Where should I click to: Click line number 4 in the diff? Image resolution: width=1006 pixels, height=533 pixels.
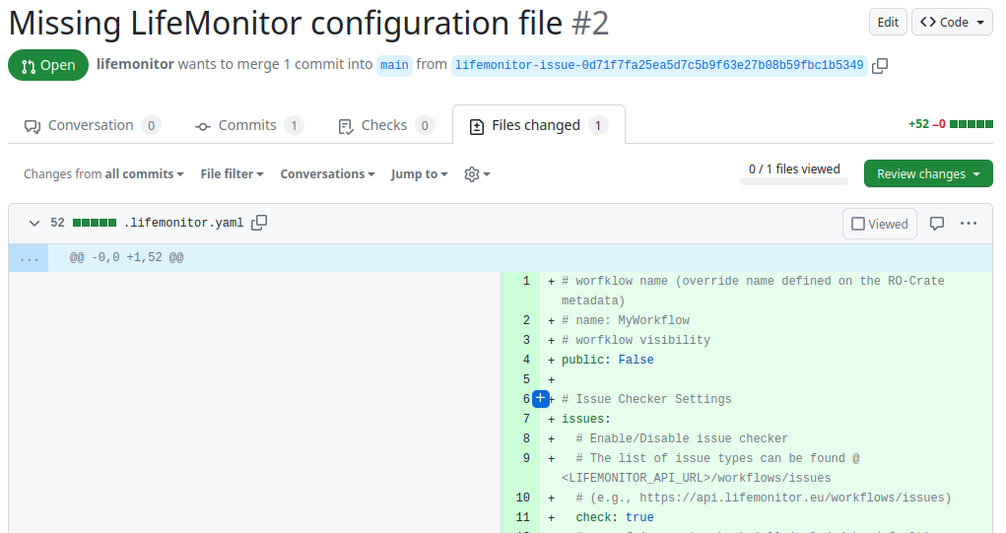[526, 360]
